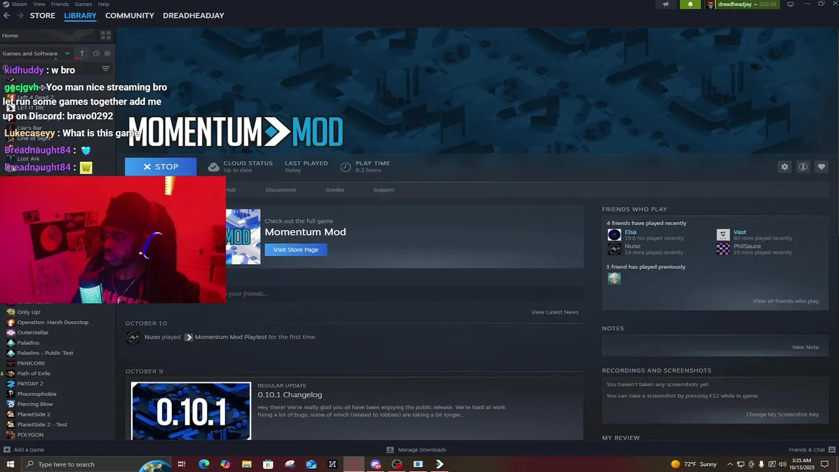Open the Discussions tab
This screenshot has height=472, width=839.
tap(281, 189)
